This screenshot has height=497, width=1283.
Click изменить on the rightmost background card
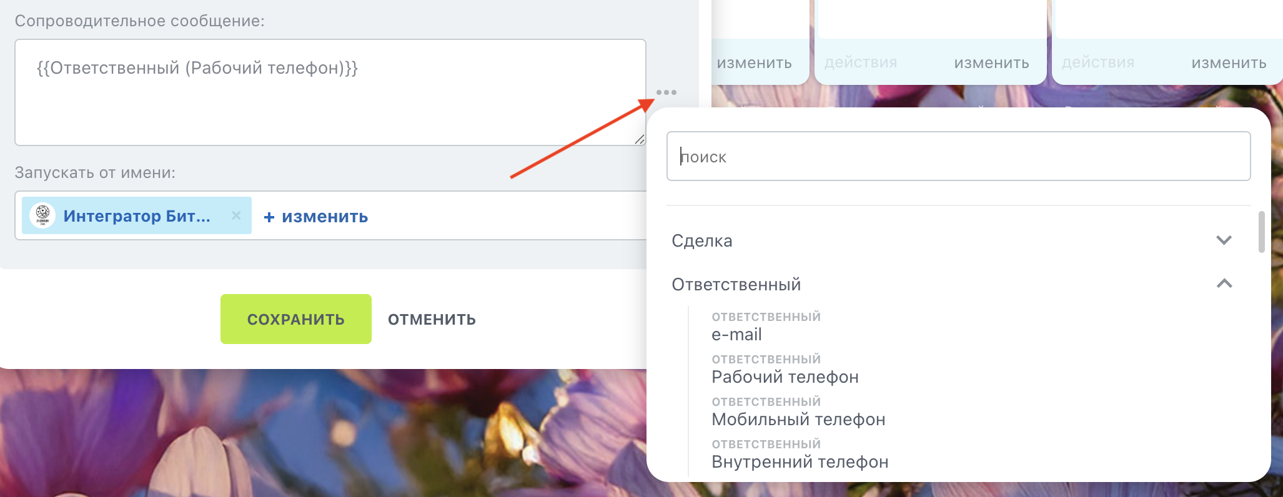point(1229,63)
